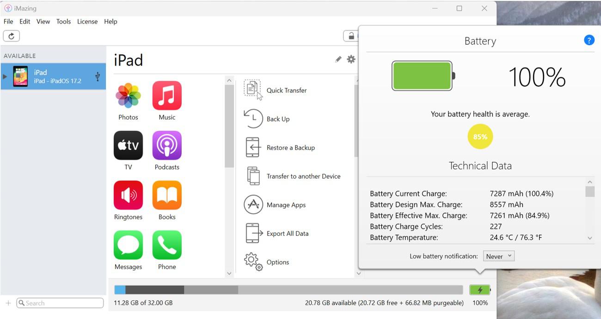Open the Photos app icon
Screen dimensions: 601x319
(x=128, y=96)
